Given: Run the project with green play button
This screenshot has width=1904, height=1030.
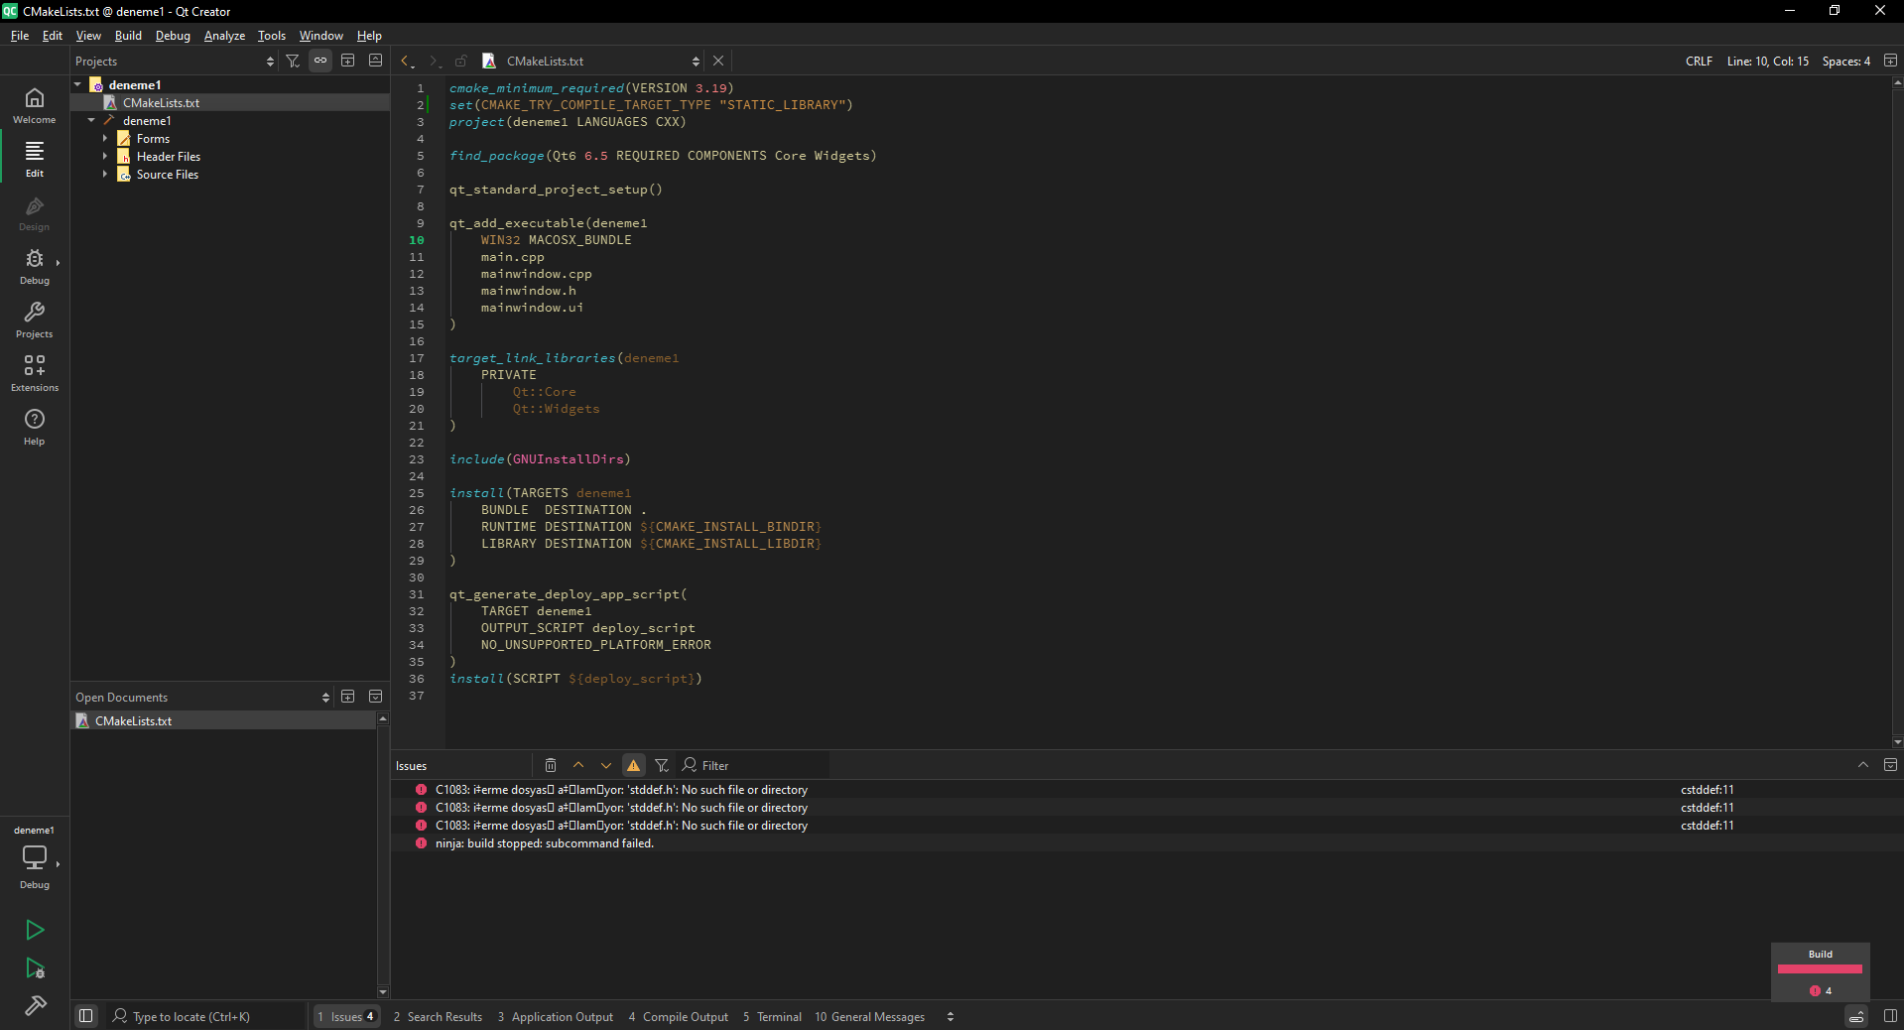Looking at the screenshot, I should pos(35,930).
